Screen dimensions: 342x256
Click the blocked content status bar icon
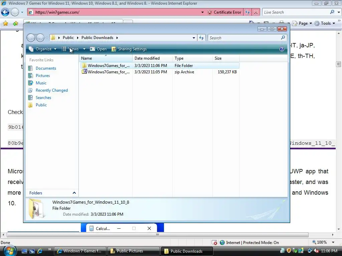point(214,243)
